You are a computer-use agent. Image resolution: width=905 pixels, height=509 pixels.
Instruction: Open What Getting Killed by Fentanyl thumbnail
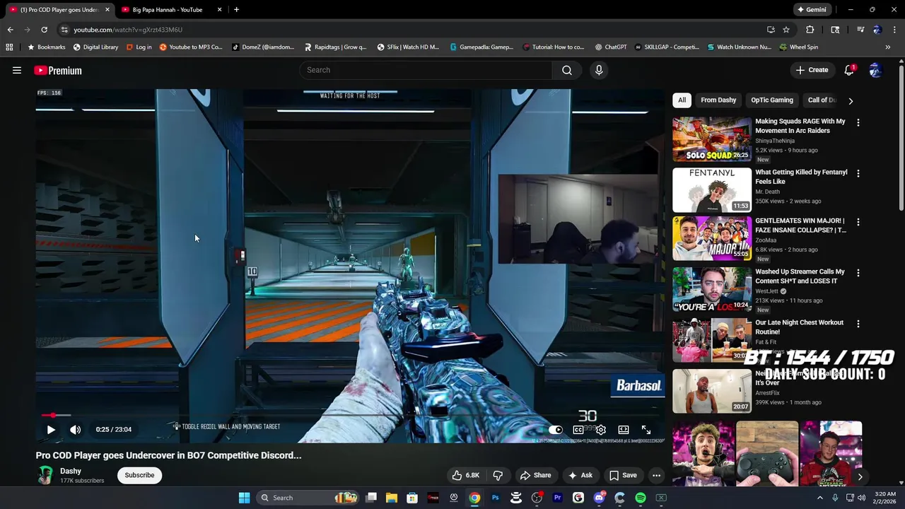click(x=712, y=190)
